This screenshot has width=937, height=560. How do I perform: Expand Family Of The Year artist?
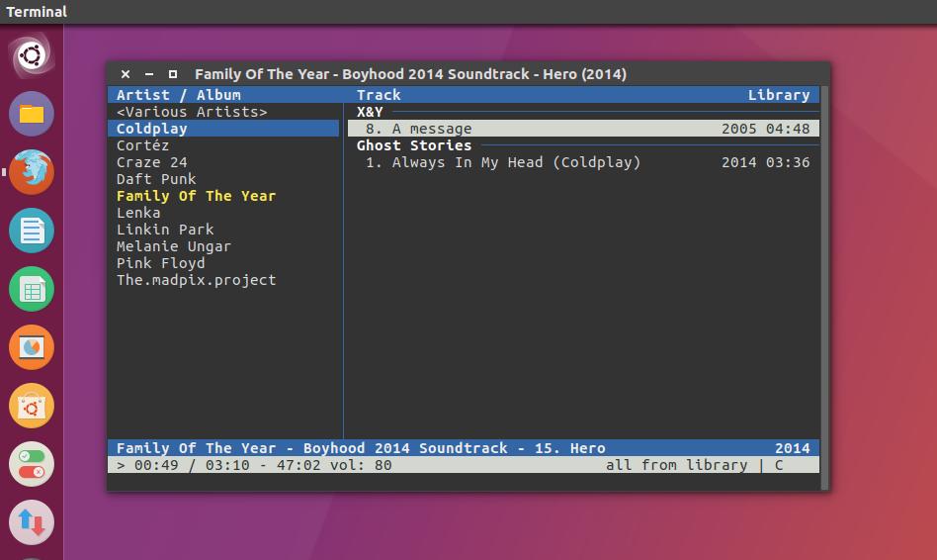(196, 196)
